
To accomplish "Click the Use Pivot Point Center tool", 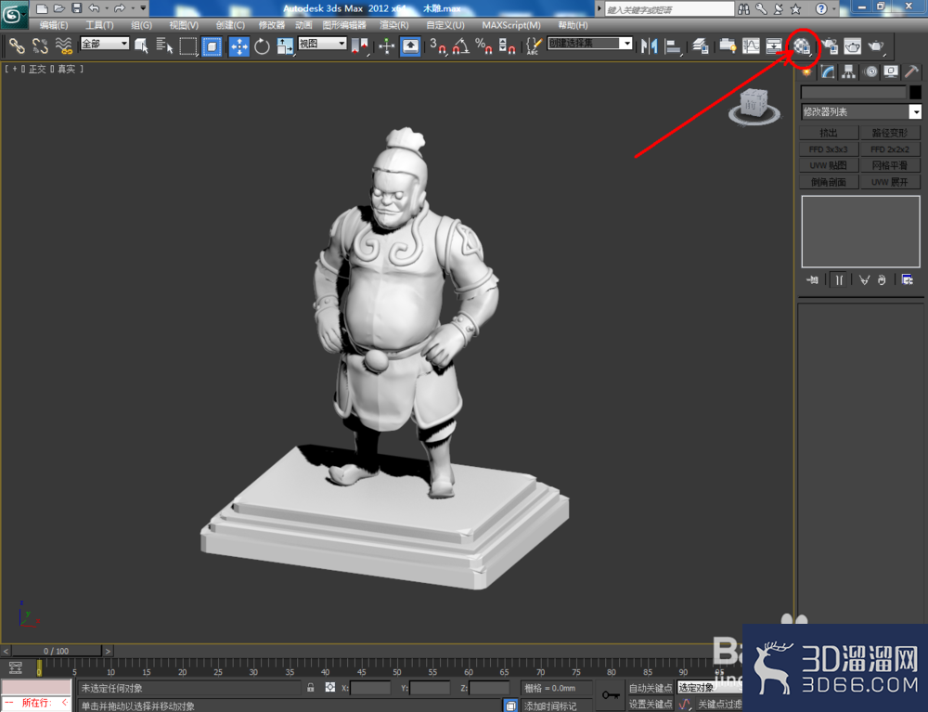I will coord(359,46).
